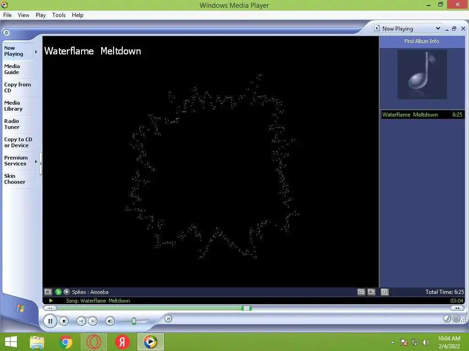Click the fast forward button on seek bar
This screenshot has height=351, width=469.
[x=458, y=308]
